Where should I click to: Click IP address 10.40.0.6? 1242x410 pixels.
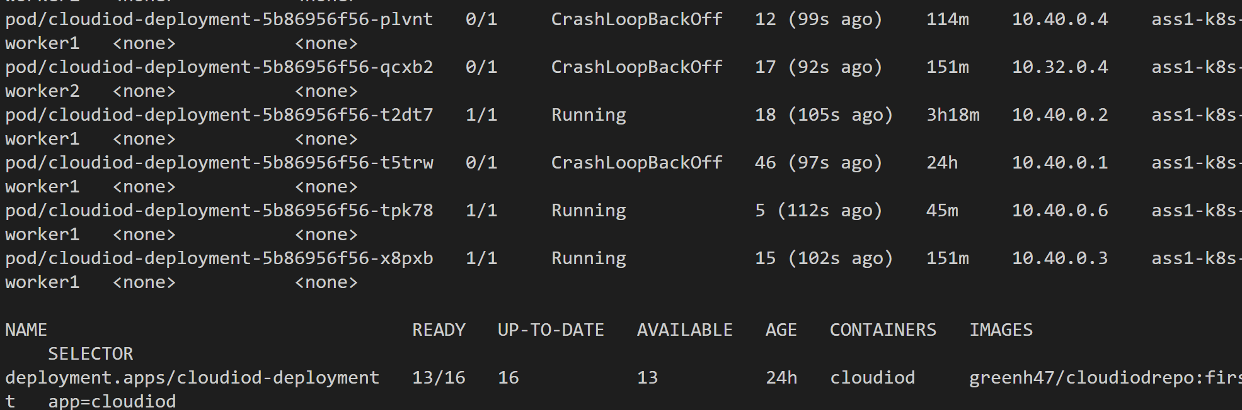tap(1059, 211)
